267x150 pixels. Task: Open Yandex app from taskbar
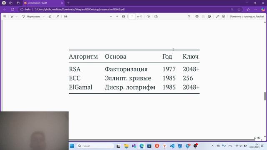(x=157, y=146)
